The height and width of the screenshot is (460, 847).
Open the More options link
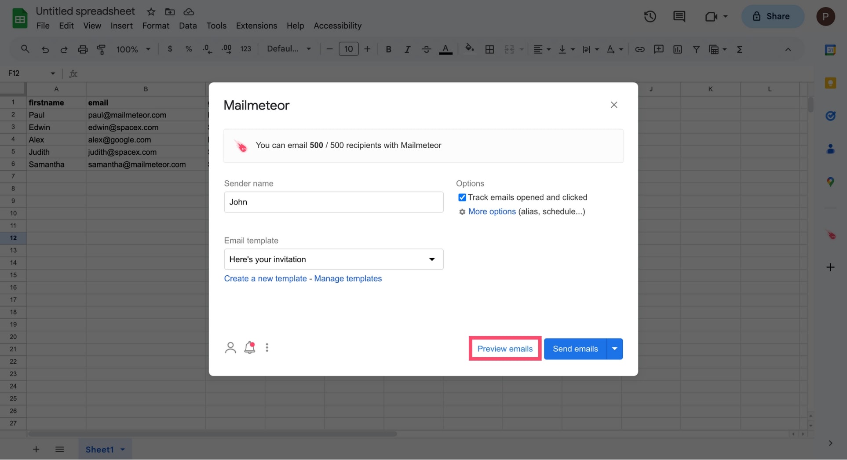[x=492, y=212]
